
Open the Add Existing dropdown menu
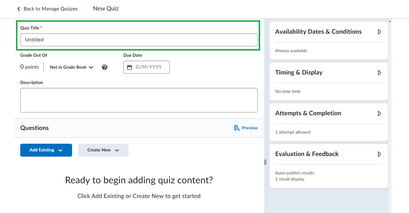(x=46, y=150)
